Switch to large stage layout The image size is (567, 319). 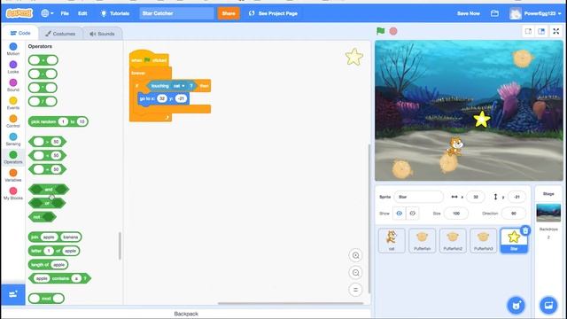pyautogui.click(x=541, y=32)
